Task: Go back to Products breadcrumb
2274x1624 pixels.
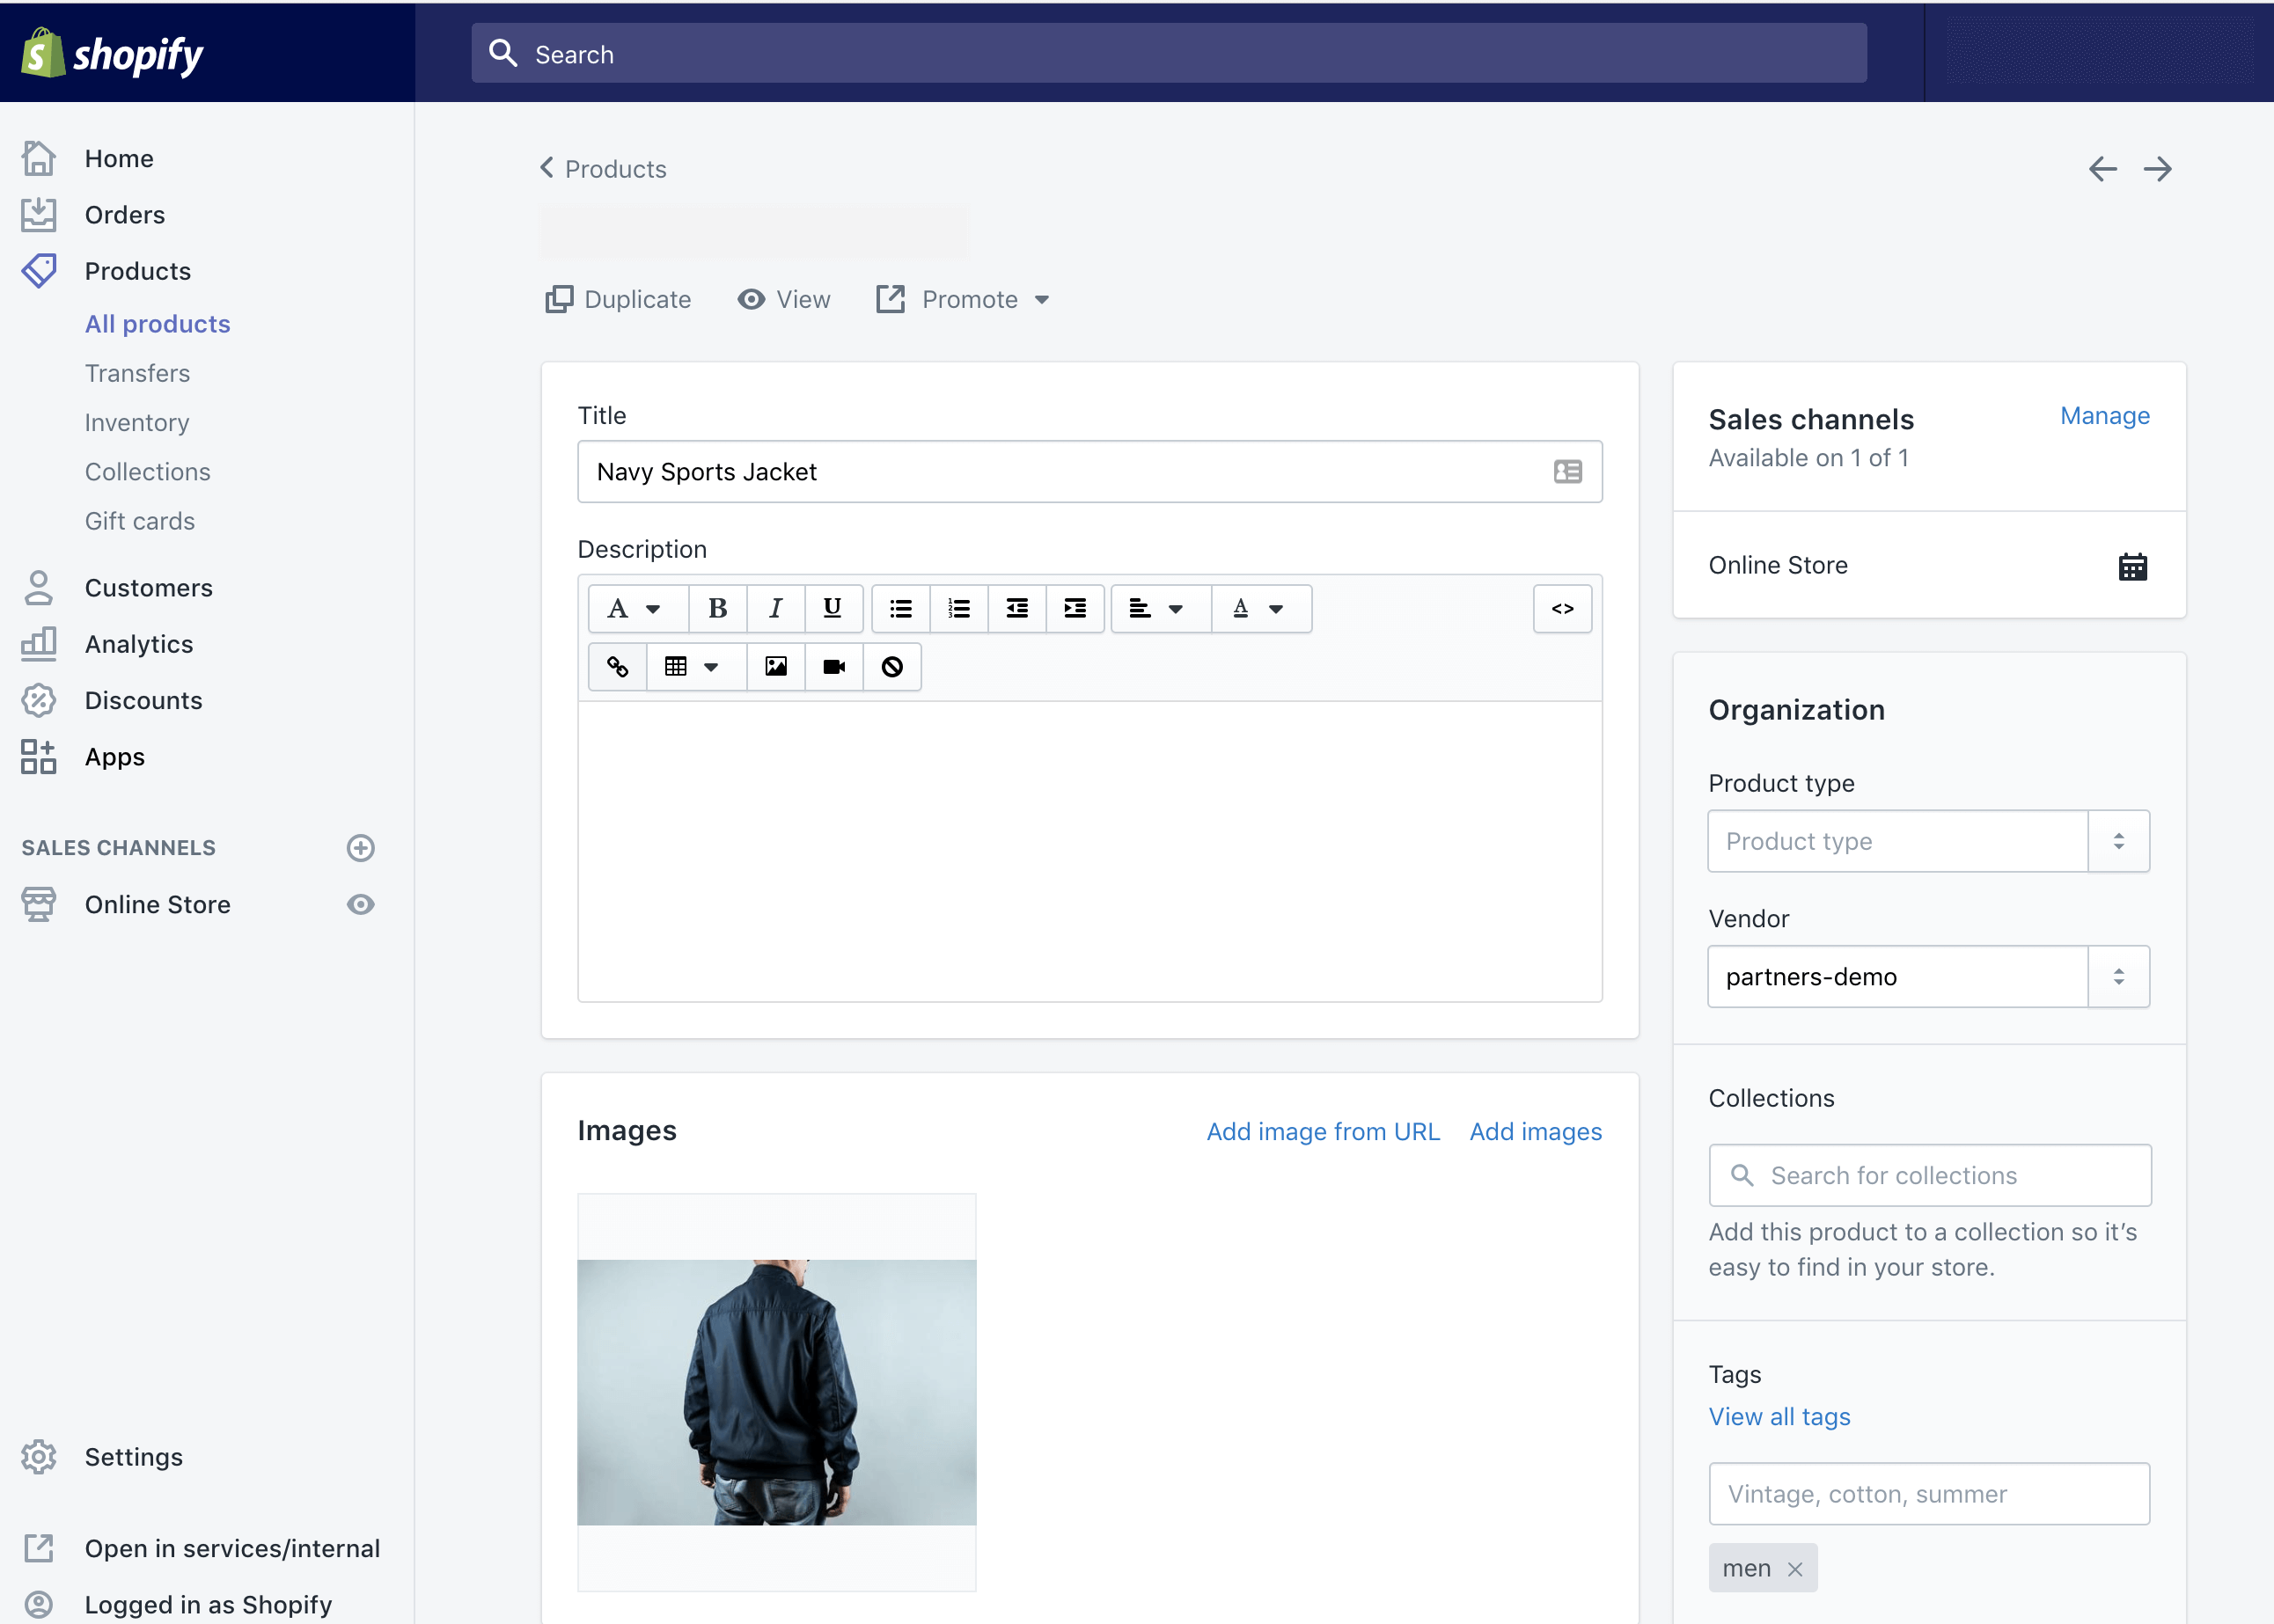Action: point(604,168)
